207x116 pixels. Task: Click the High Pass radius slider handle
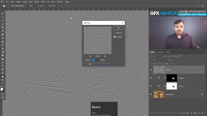pyautogui.click(x=90, y=64)
